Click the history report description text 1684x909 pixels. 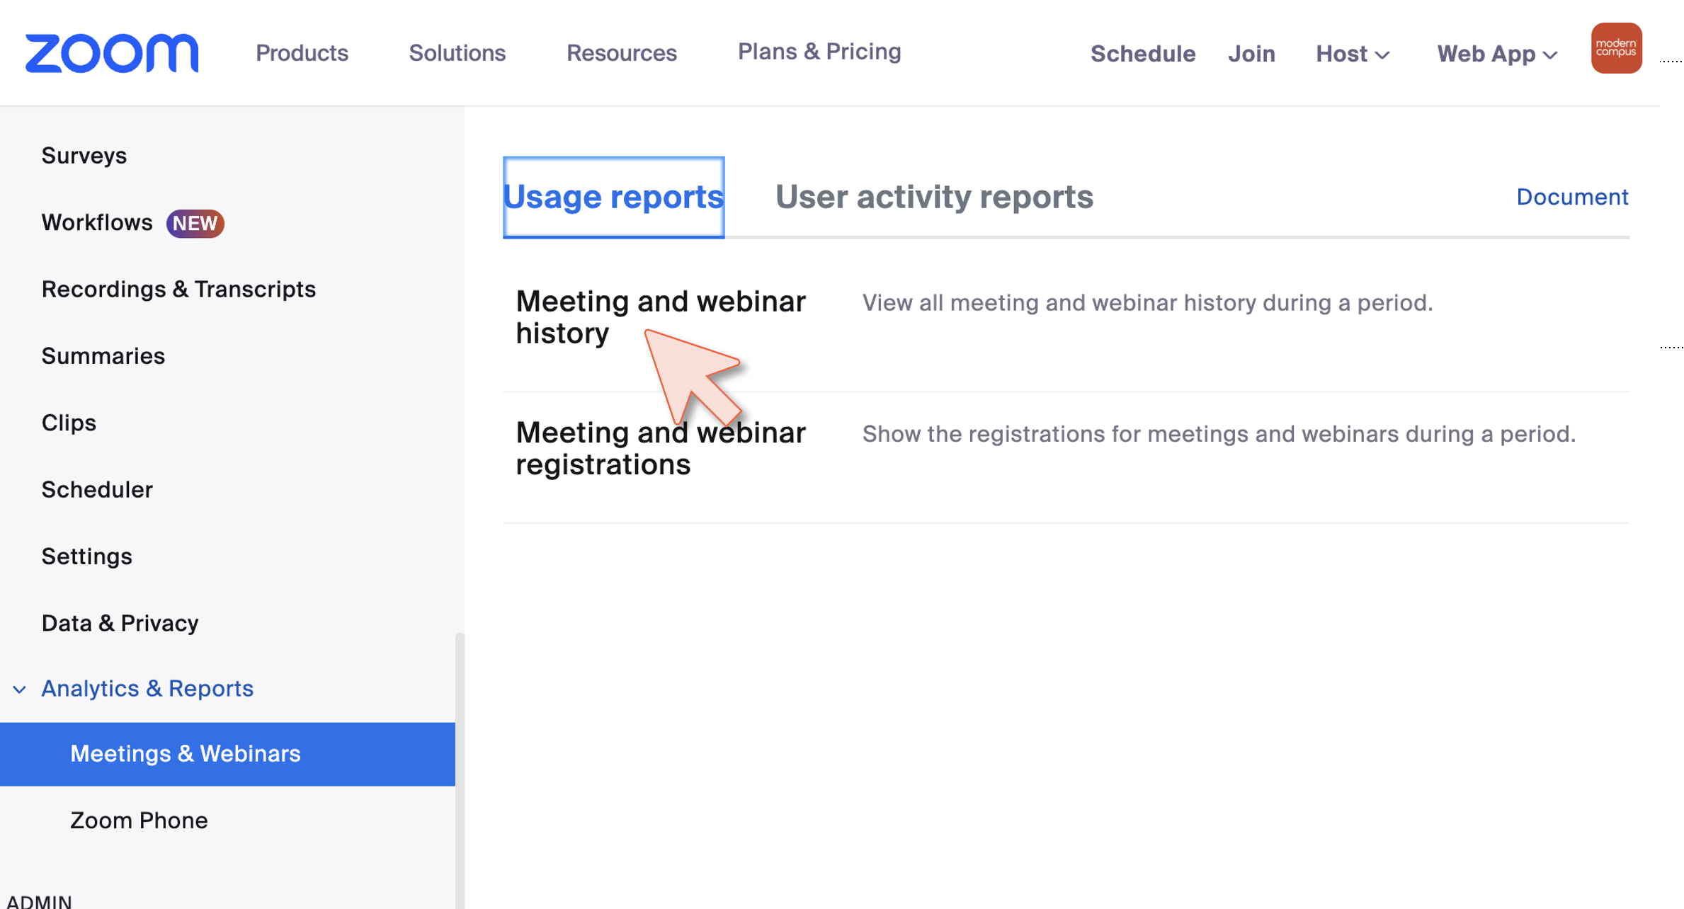click(1147, 303)
